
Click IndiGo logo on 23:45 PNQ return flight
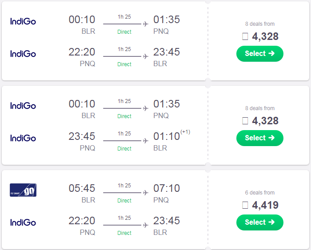tap(23, 138)
